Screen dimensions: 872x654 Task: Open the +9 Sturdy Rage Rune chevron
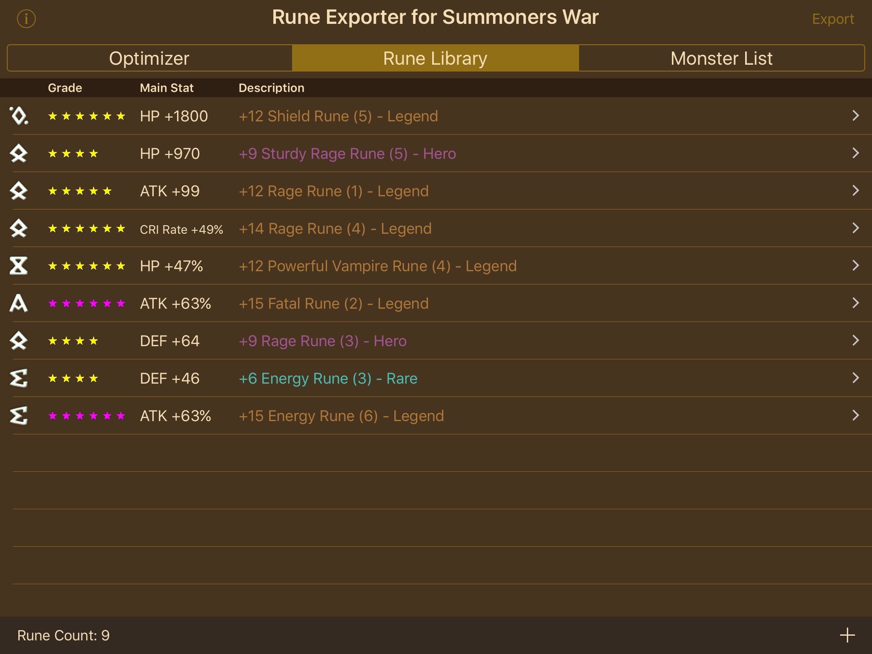pyautogui.click(x=855, y=153)
